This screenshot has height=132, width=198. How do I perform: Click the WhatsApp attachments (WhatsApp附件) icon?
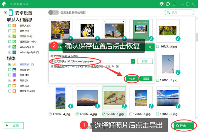coord(14,52)
